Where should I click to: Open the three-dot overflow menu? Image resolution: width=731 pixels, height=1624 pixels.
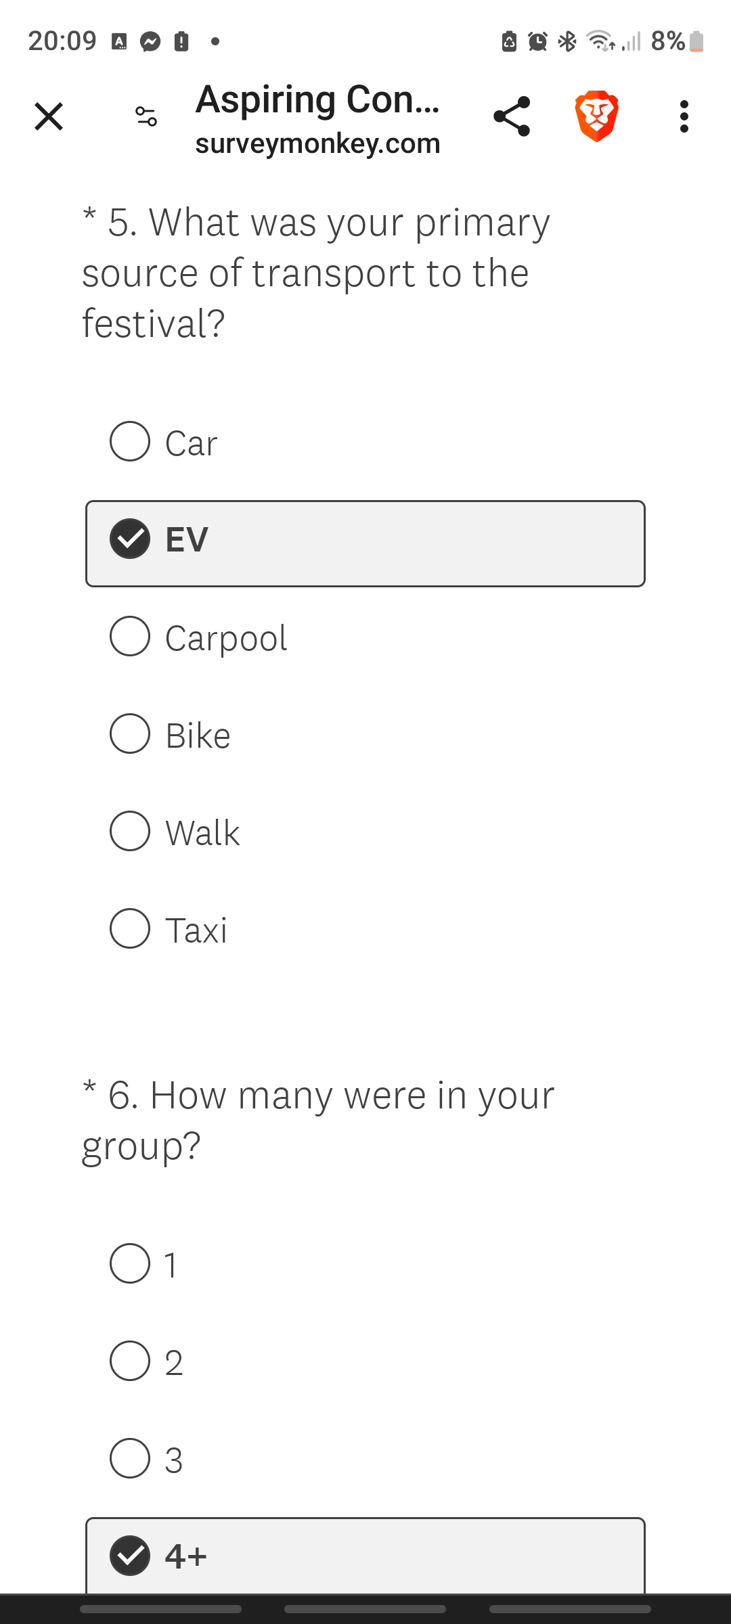click(684, 116)
